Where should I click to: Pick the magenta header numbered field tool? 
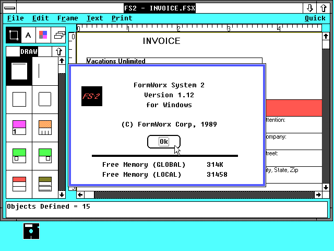(x=19, y=128)
